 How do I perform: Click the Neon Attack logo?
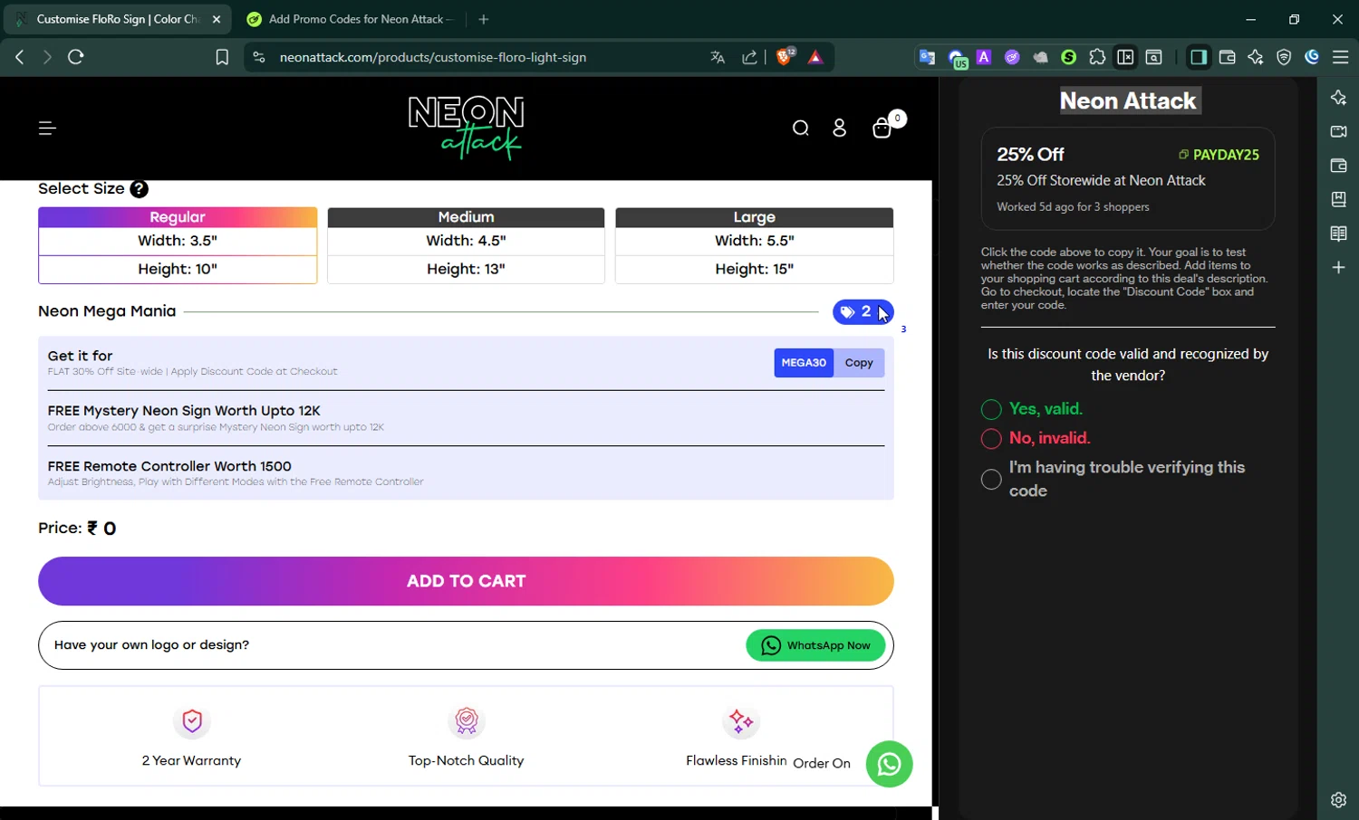coord(466,128)
